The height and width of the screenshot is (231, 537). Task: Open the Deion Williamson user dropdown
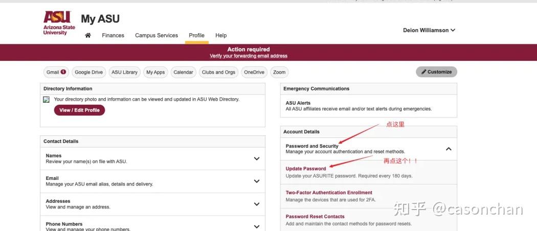click(429, 30)
